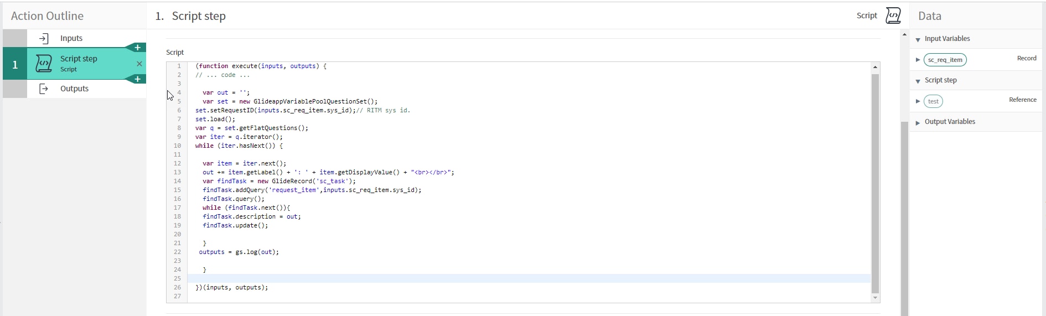Click '// RITM sys id.' comment
Image resolution: width=1046 pixels, height=316 pixels.
click(384, 110)
